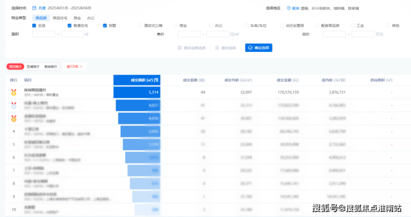Select the 商品房 property type tab
The width and height of the screenshot is (411, 217).
[x=41, y=18]
